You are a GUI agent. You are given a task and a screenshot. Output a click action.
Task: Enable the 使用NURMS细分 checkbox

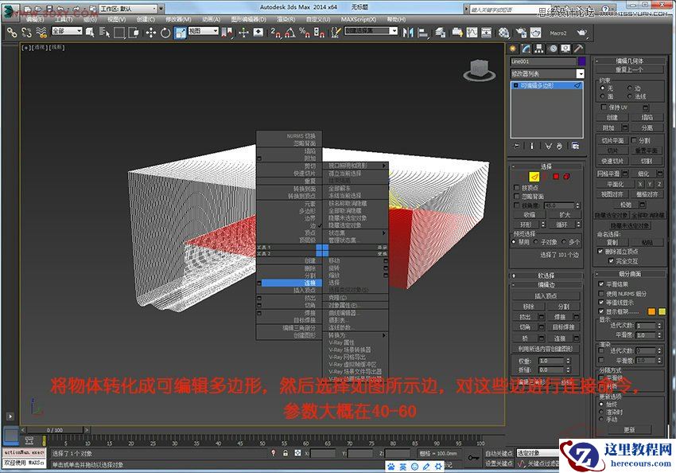600,293
